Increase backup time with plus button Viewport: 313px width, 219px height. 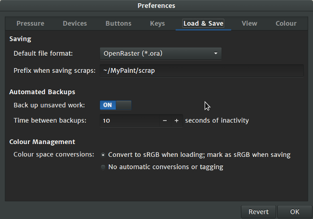[176, 120]
